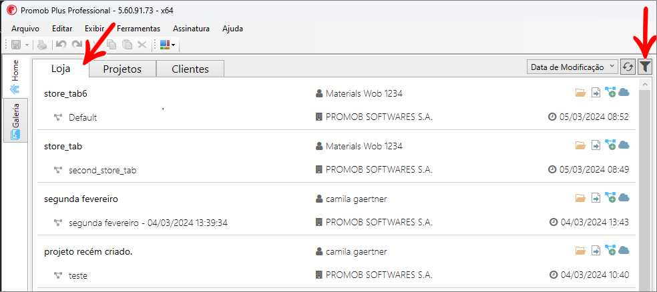
Task: Click camila gaertner client of segunda fevereiro
Action: click(356, 199)
